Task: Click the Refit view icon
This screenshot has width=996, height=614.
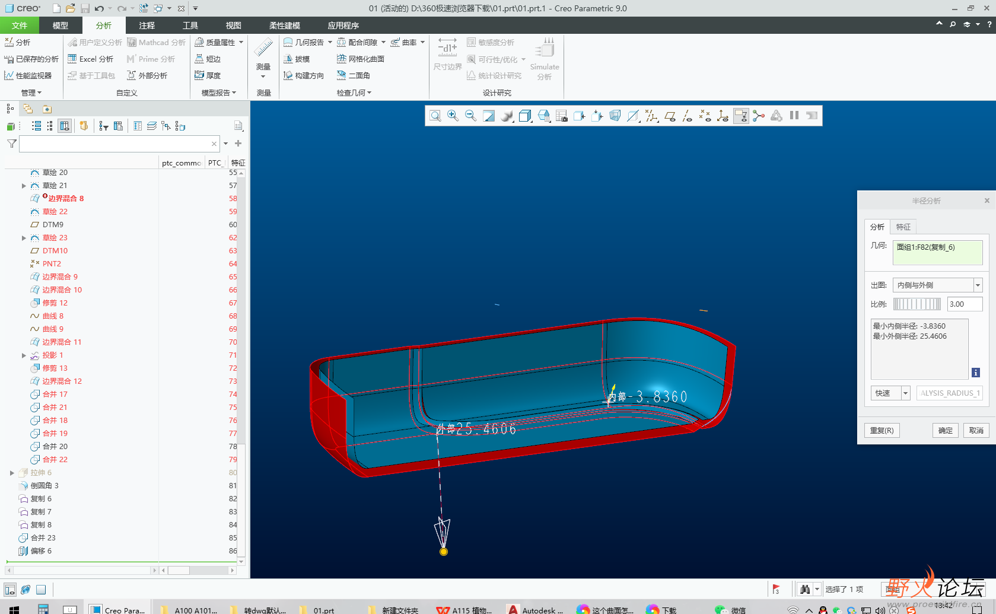Action: tap(435, 116)
